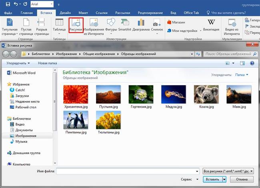Click Библиотеки in the address breadcrumb
This screenshot has width=260, height=188.
(41, 54)
